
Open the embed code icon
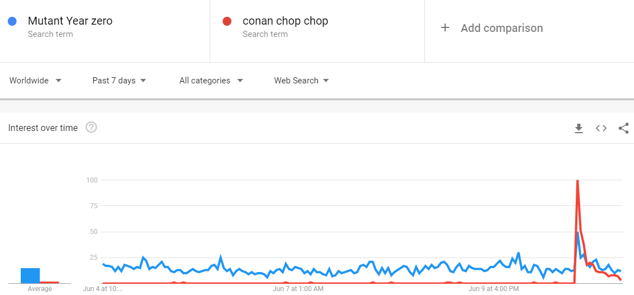pyautogui.click(x=601, y=128)
